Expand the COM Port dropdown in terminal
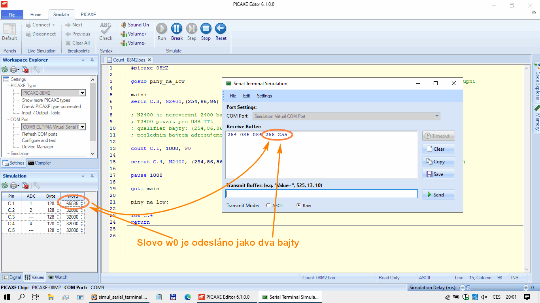This screenshot has width=540, height=303. tap(437, 116)
